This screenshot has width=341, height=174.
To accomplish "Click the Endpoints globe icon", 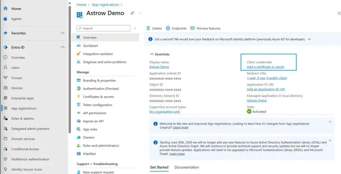I will point(168,28).
